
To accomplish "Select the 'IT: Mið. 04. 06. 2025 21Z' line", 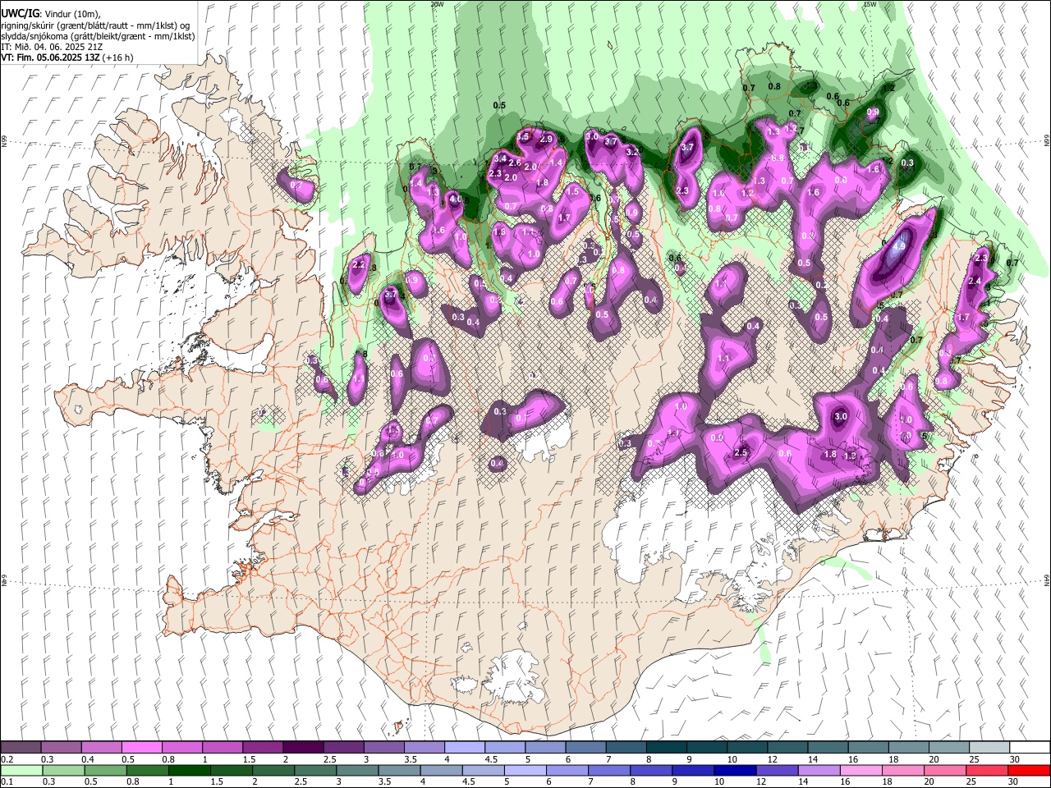I will click(52, 47).
